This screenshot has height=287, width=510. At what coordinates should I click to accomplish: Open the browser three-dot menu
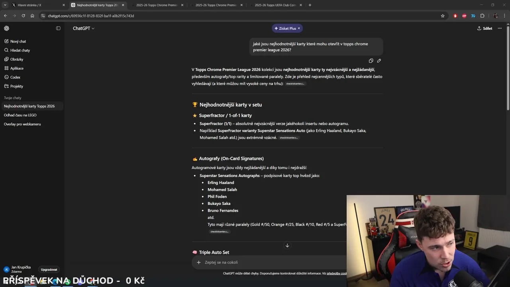tap(504, 16)
